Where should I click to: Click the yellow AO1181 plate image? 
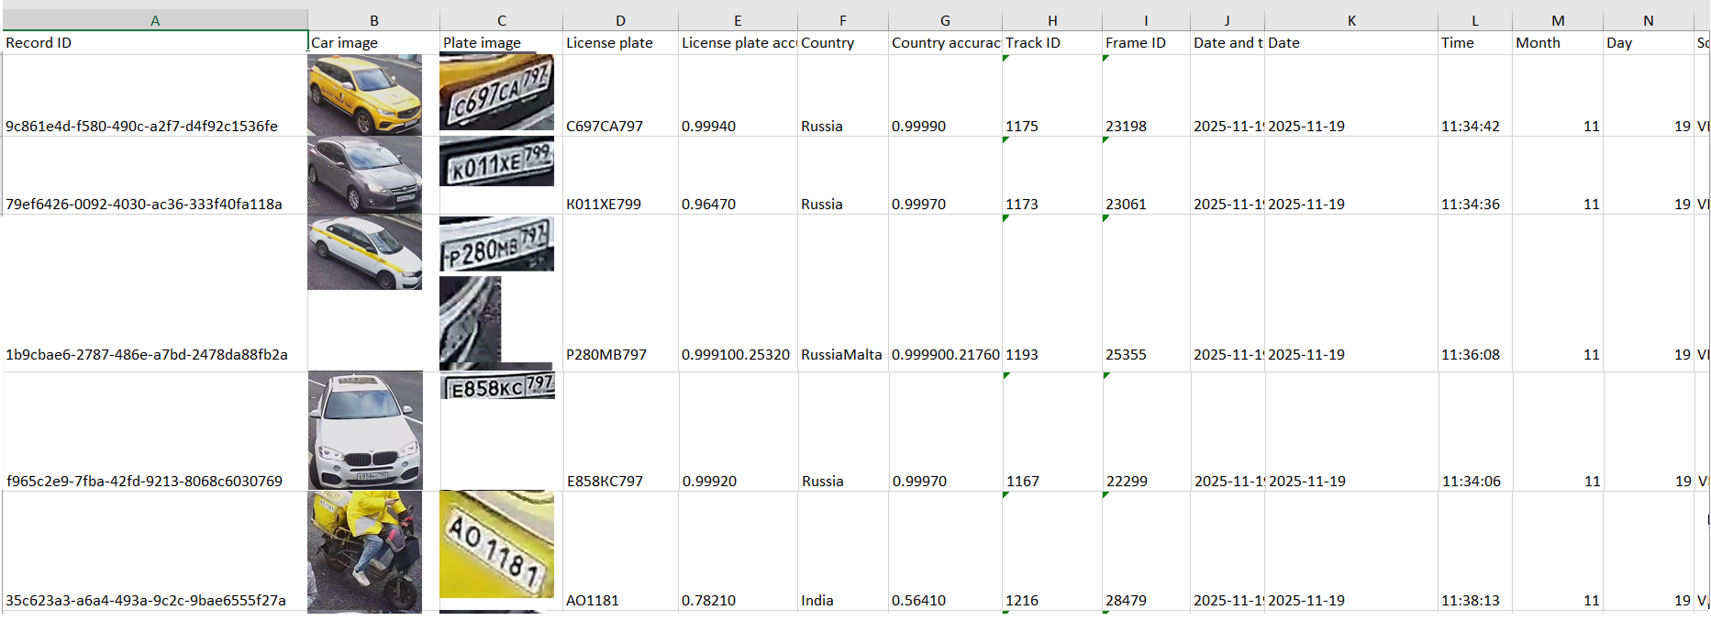[x=497, y=544]
